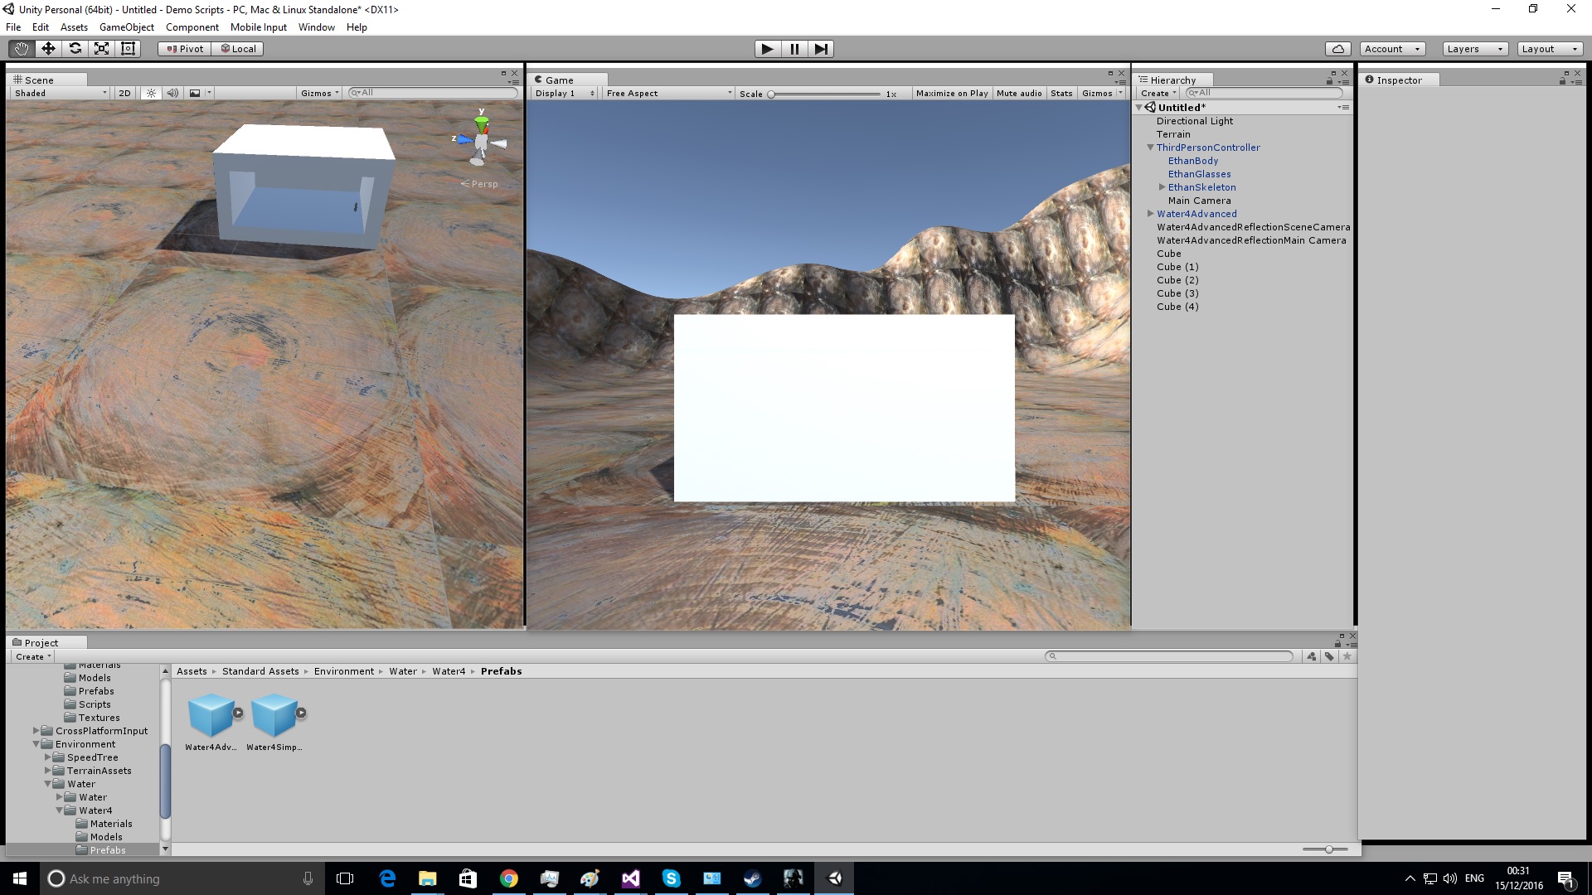Open Project Create dropdown
This screenshot has height=895, width=1592.
click(x=33, y=656)
